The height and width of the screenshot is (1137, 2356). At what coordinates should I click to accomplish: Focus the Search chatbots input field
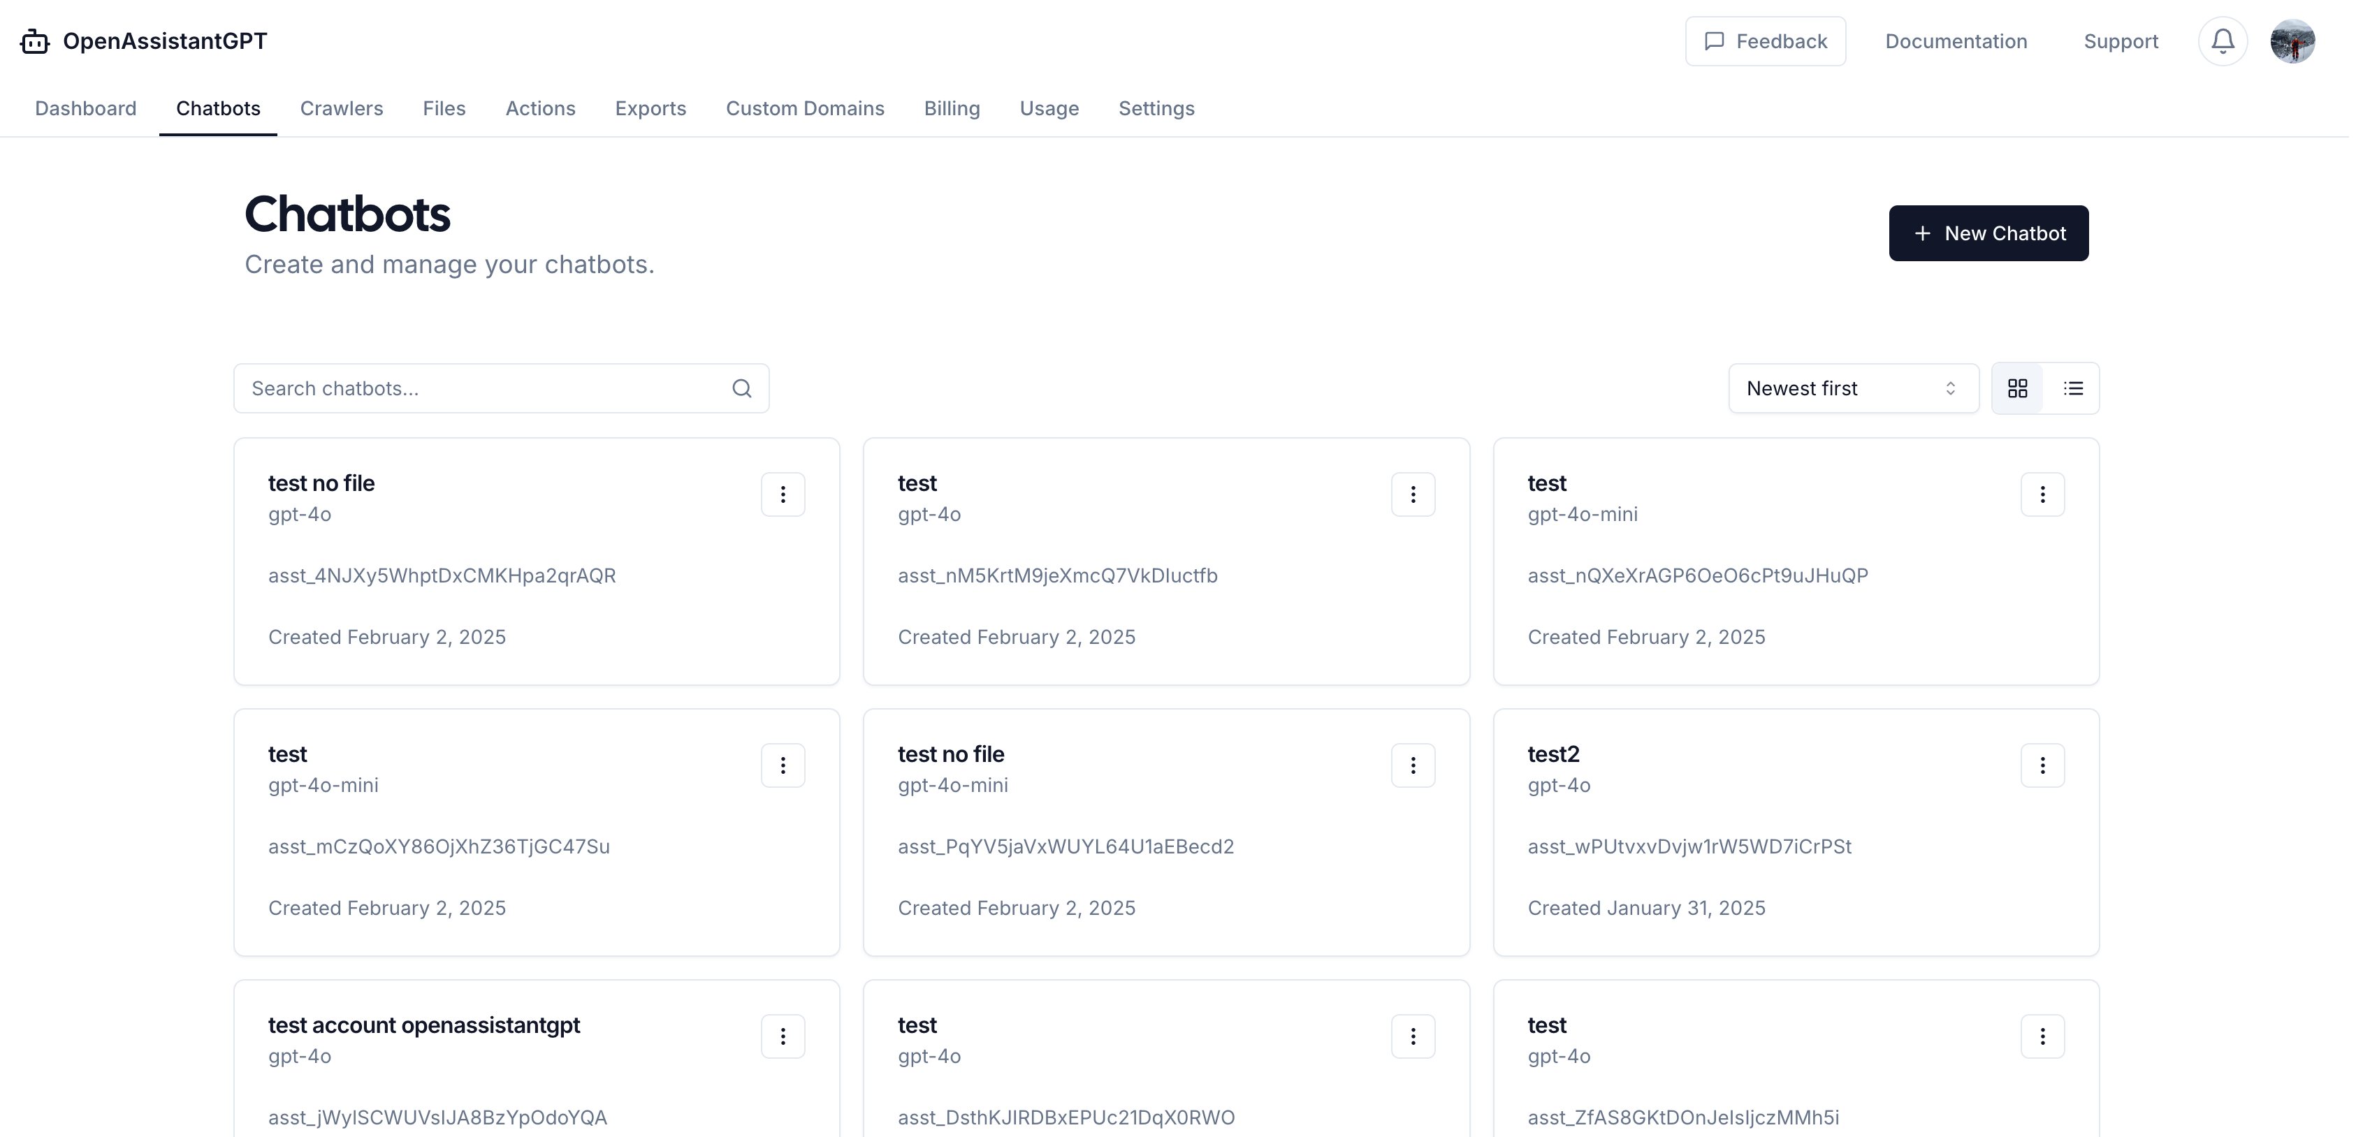pos(485,388)
